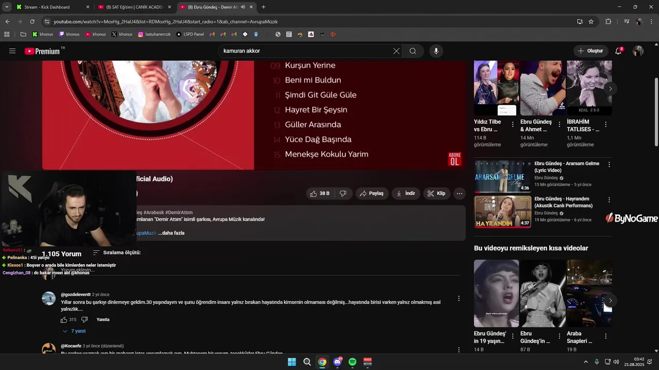The height and width of the screenshot is (370, 659).
Task: Open Spotify from the taskbar
Action: click(x=352, y=362)
